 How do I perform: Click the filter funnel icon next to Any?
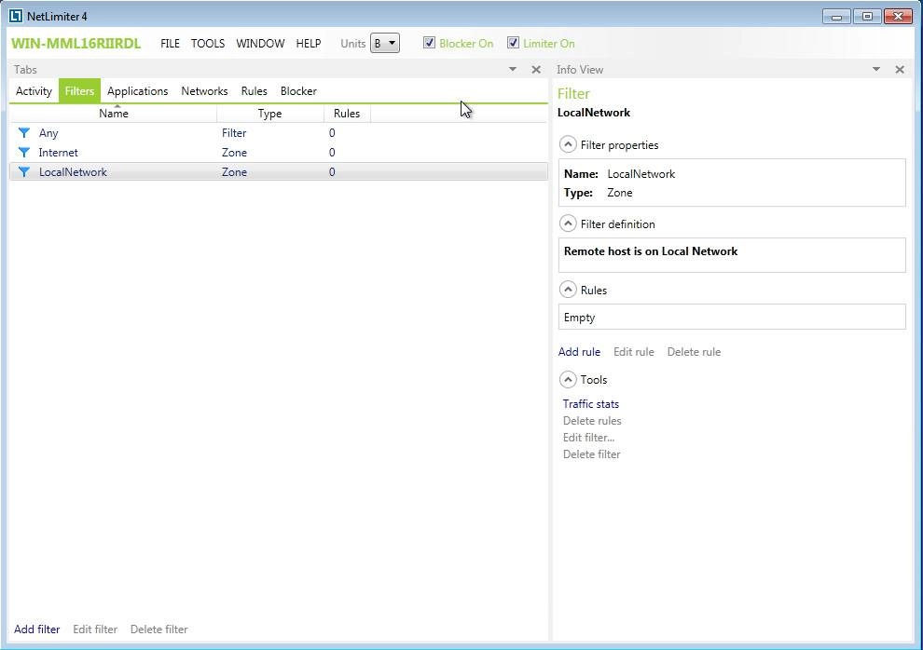(x=24, y=133)
